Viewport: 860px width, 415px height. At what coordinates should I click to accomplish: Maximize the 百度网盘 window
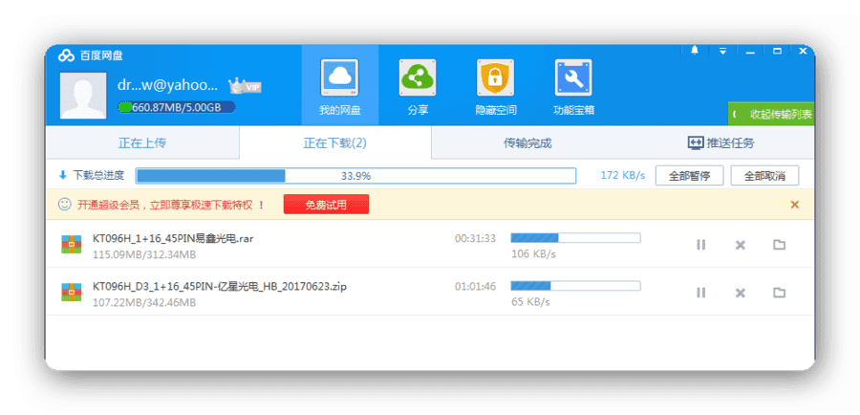(777, 51)
